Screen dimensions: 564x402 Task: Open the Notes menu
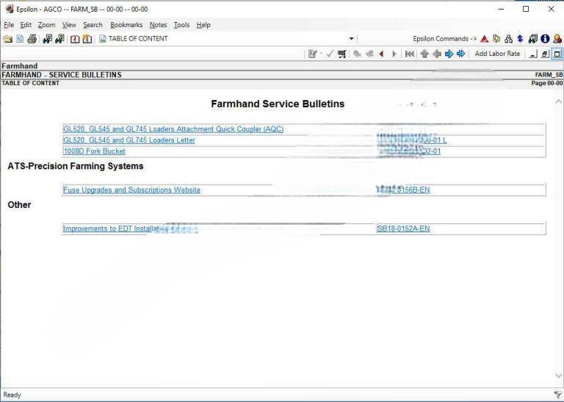159,25
